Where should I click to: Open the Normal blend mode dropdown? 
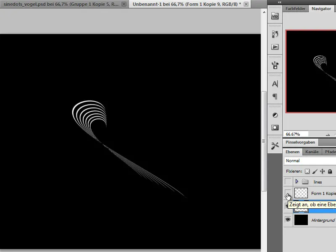[x=310, y=161]
